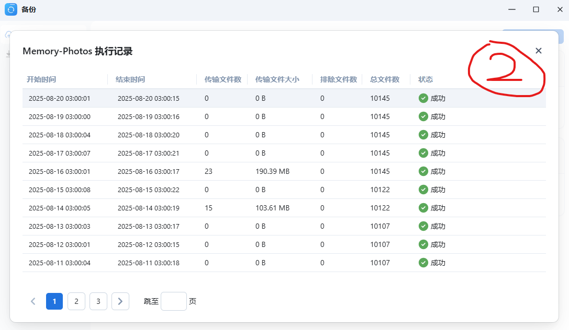This screenshot has width=569, height=330.
Task: Click total file count in 2025-08-13 row
Action: (x=380, y=226)
